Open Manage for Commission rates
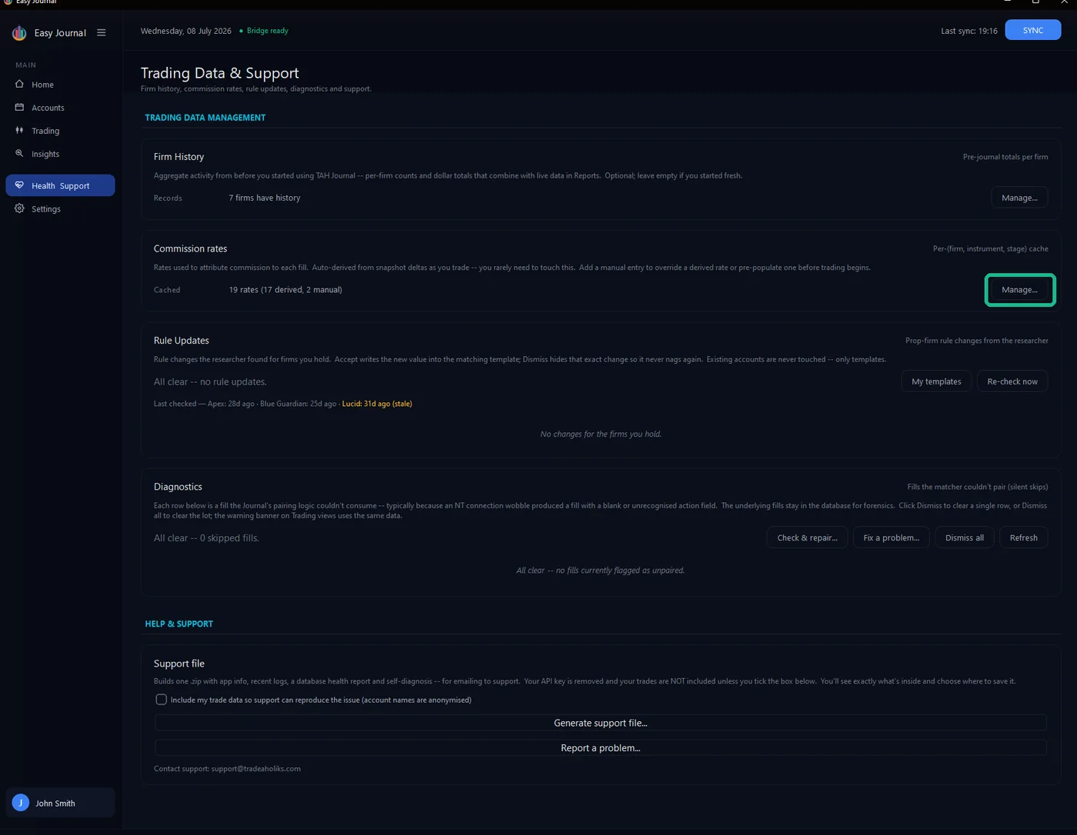This screenshot has height=835, width=1077. 1019,290
